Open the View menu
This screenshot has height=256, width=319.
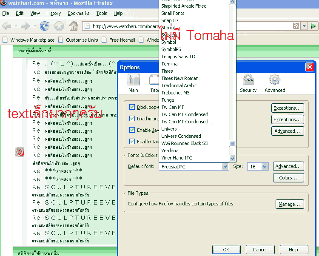pyautogui.click(x=35, y=13)
